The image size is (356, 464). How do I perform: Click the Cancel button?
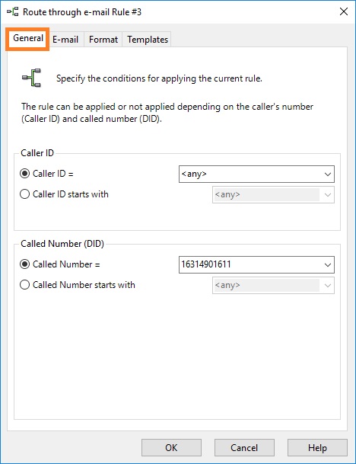(244, 447)
